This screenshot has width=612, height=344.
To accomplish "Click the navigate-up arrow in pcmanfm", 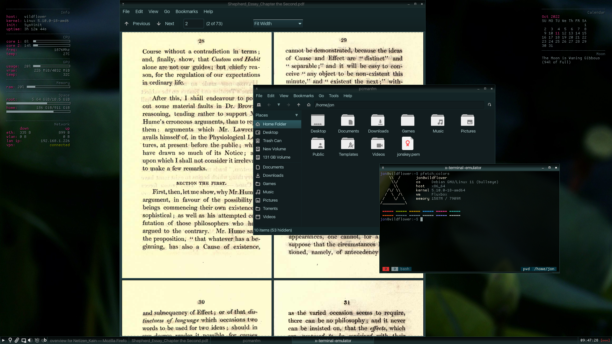I will coord(299,105).
